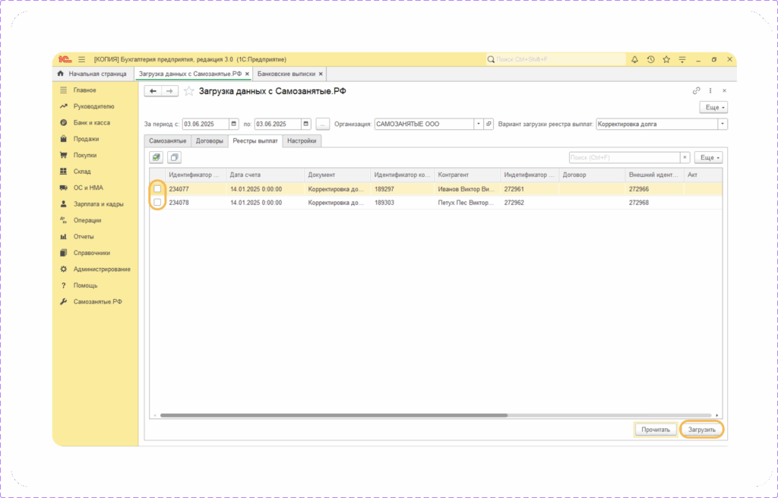Click the horizontal scrollbar under the table
This screenshot has width=778, height=498.
coord(334,415)
